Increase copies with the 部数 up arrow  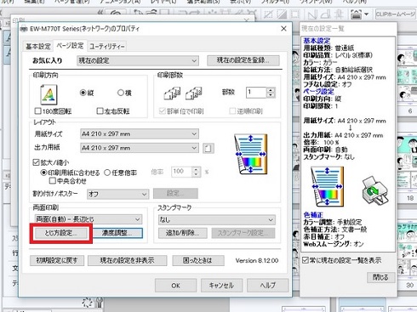[x=271, y=90]
